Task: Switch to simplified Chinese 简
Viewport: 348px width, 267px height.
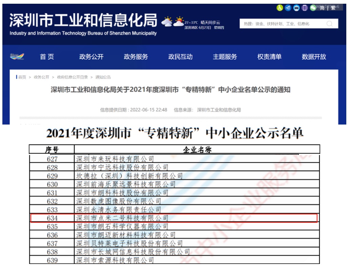Action: pyautogui.click(x=322, y=8)
